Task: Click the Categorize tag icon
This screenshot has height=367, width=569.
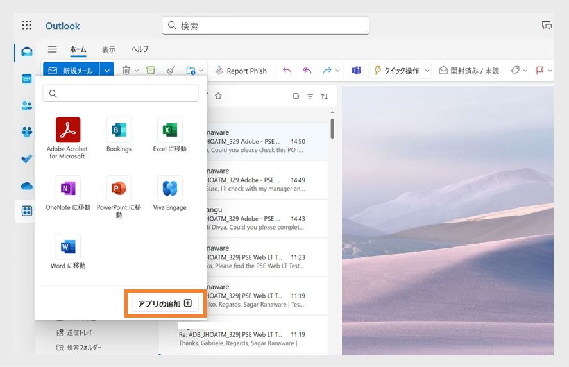Action: click(515, 71)
